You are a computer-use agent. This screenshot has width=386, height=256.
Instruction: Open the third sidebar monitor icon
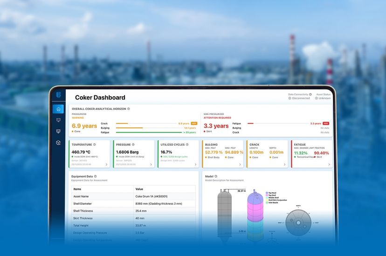[x=58, y=131]
